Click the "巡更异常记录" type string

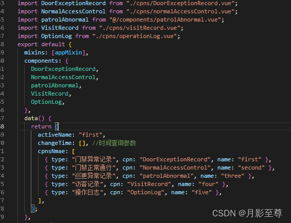[x=94, y=176]
